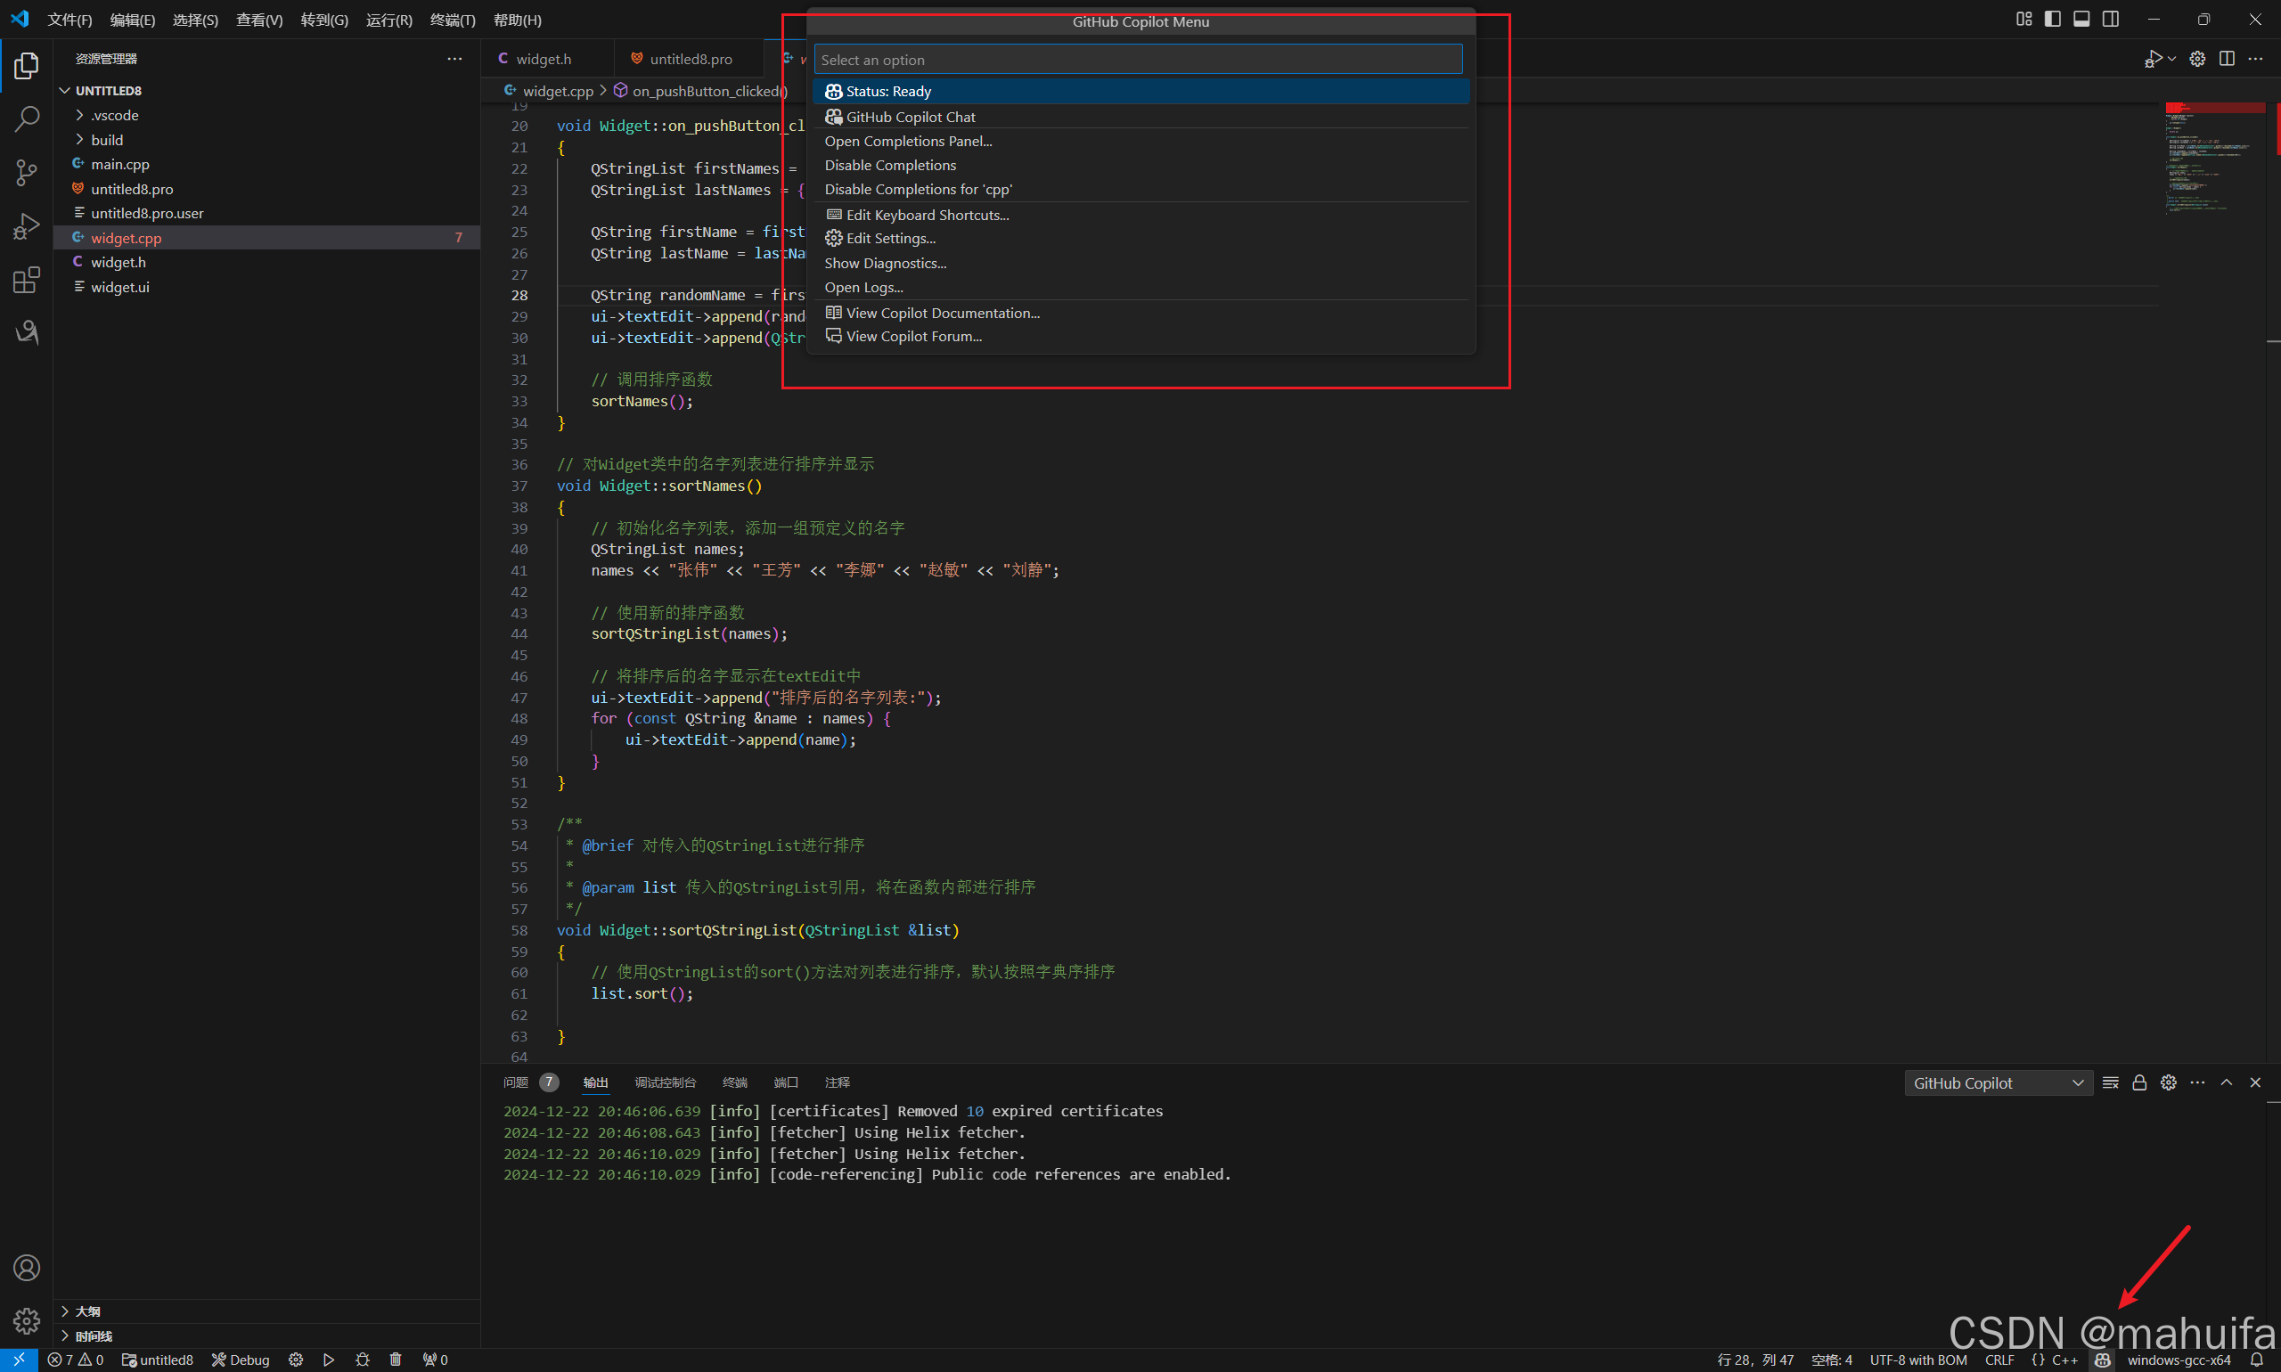Switch to the untitled8.pro editor tab
This screenshot has height=1372, width=2281.
pyautogui.click(x=689, y=59)
